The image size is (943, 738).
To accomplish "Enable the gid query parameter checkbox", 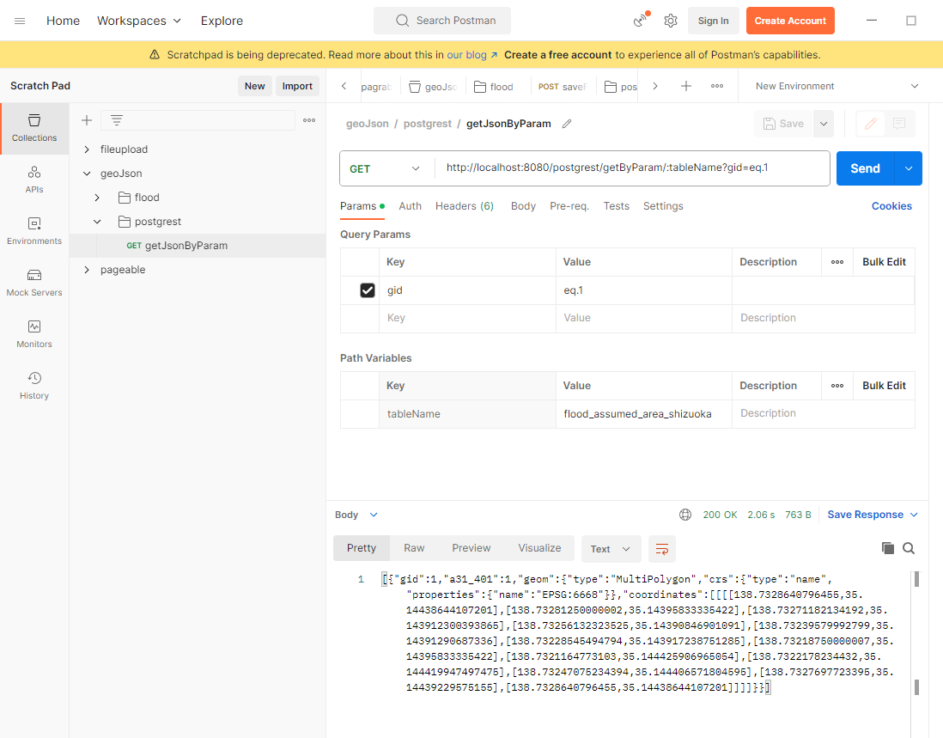I will click(368, 290).
